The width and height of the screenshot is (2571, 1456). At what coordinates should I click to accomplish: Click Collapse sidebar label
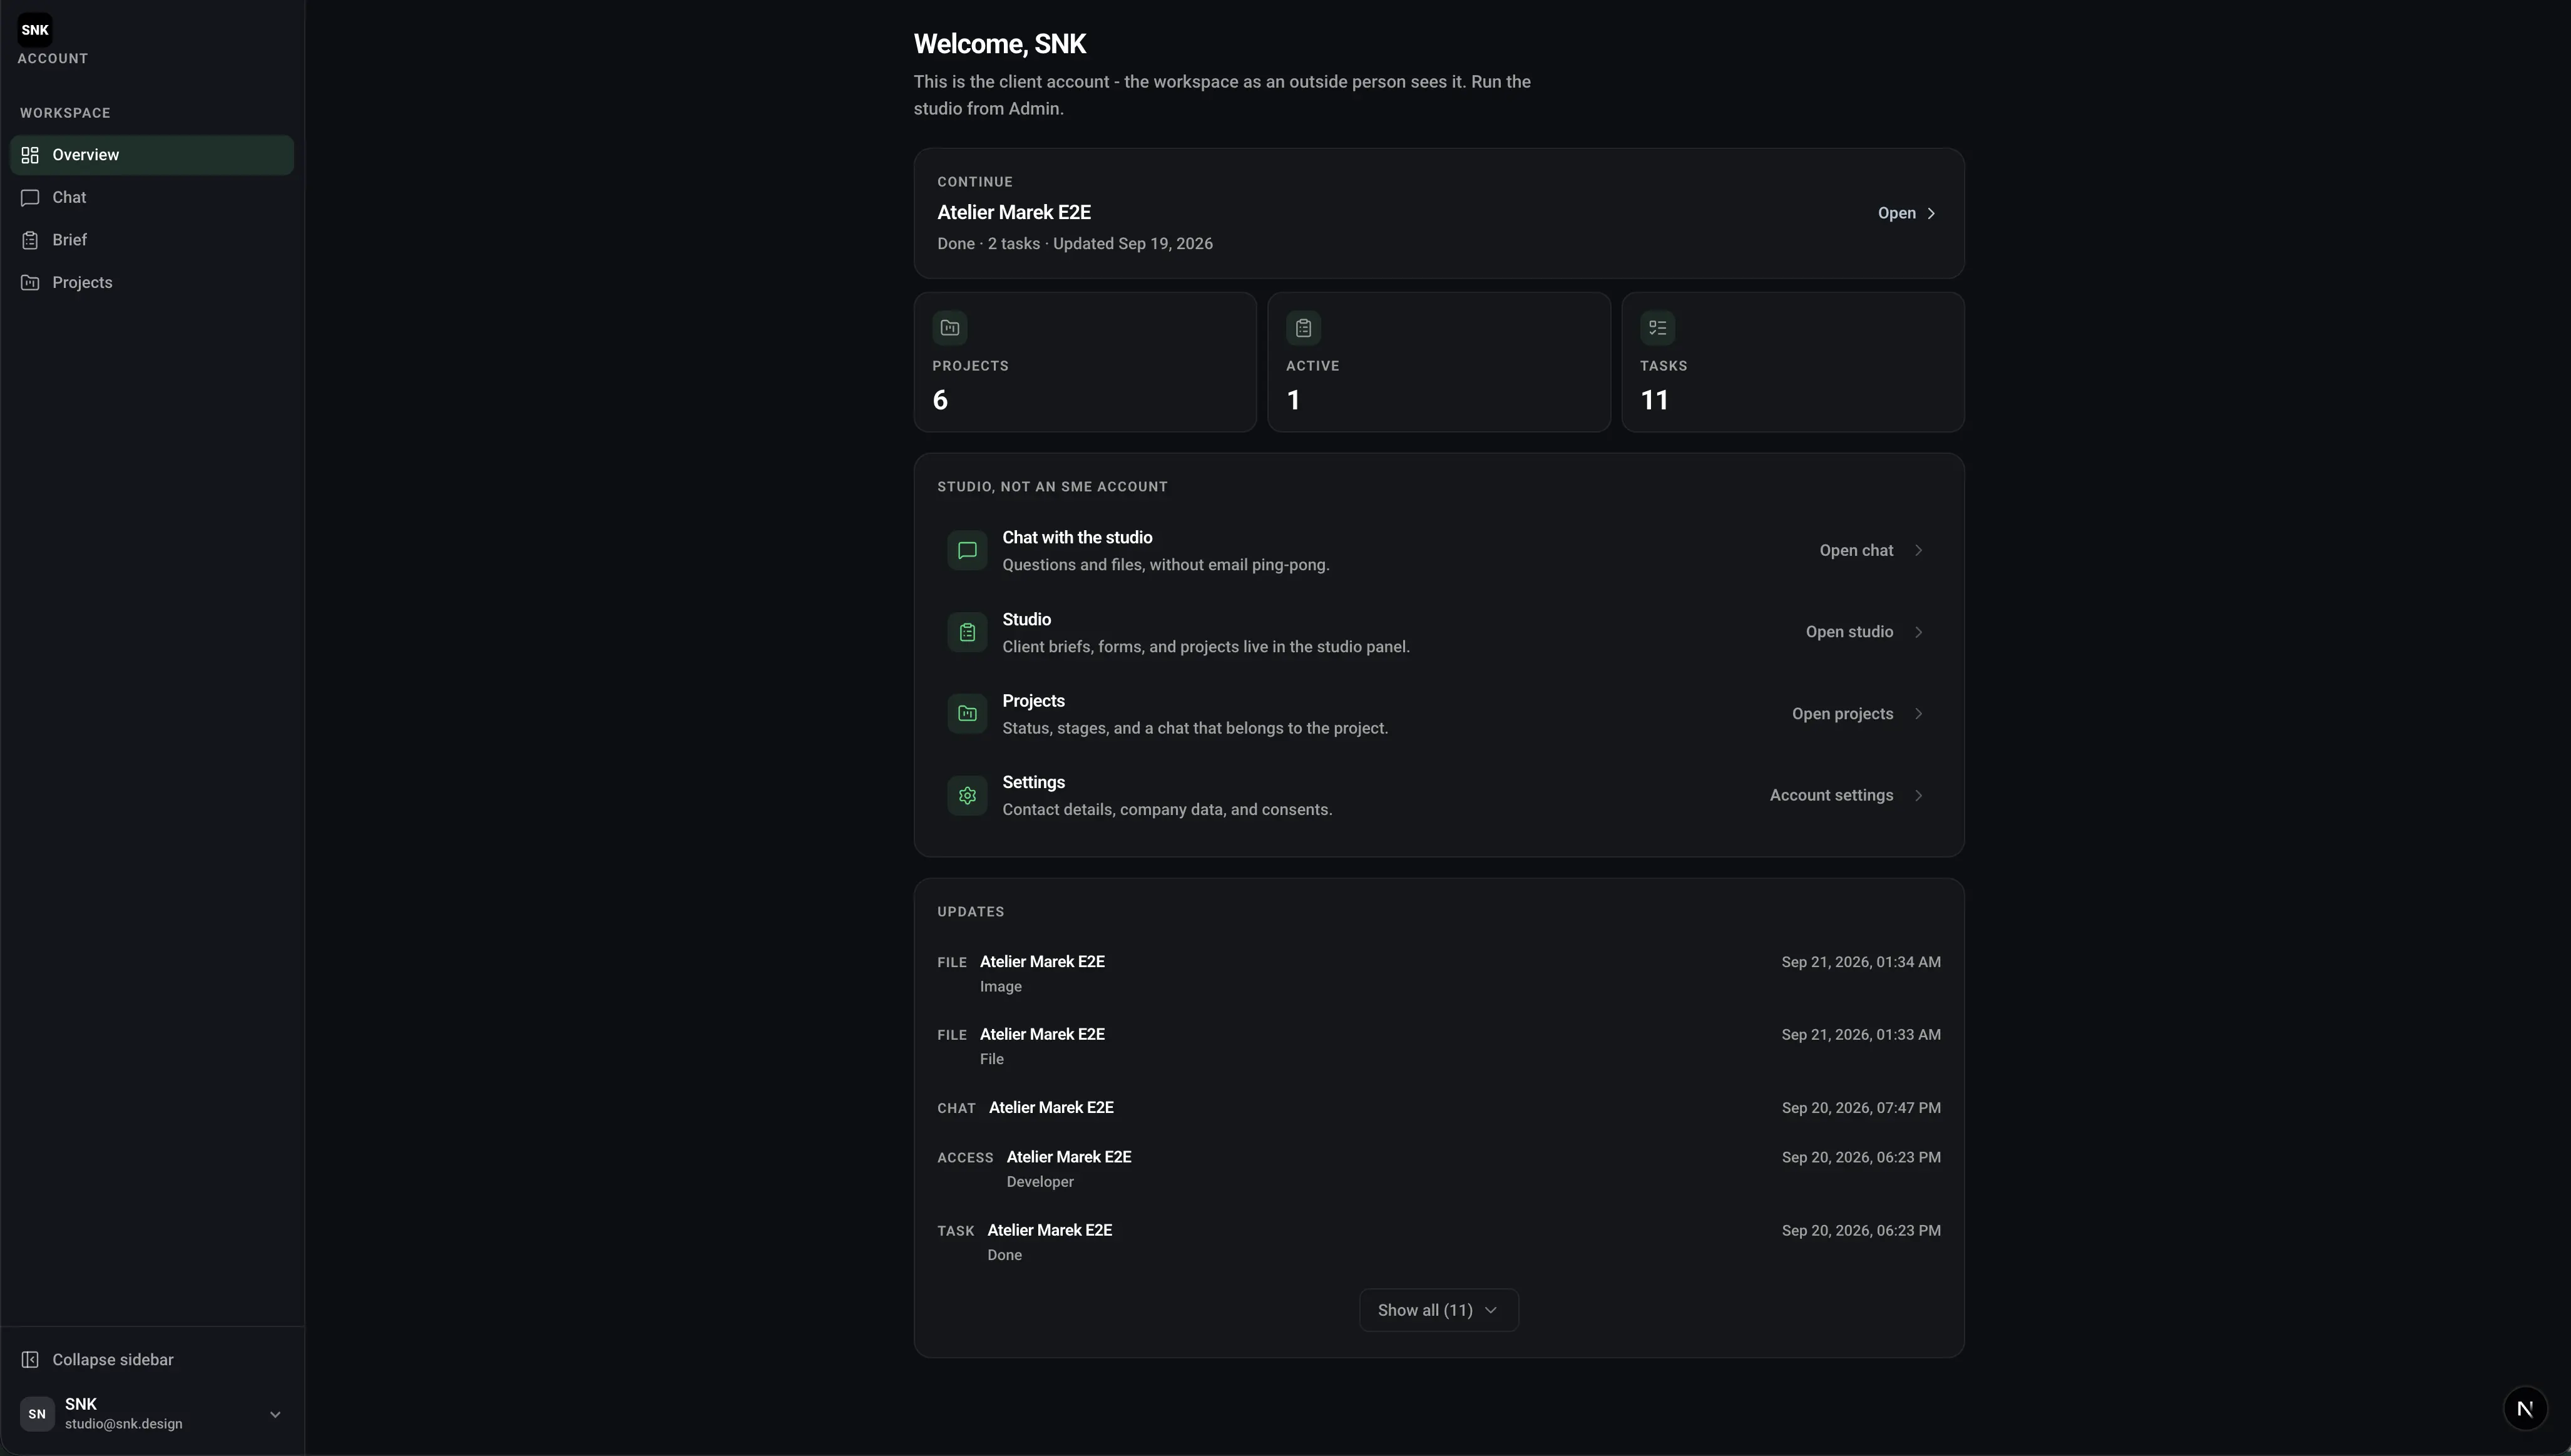[113, 1360]
